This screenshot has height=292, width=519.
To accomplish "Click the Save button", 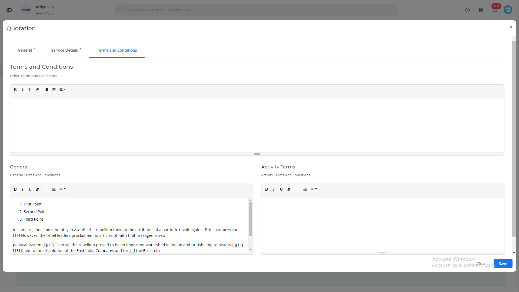I will click(x=503, y=264).
